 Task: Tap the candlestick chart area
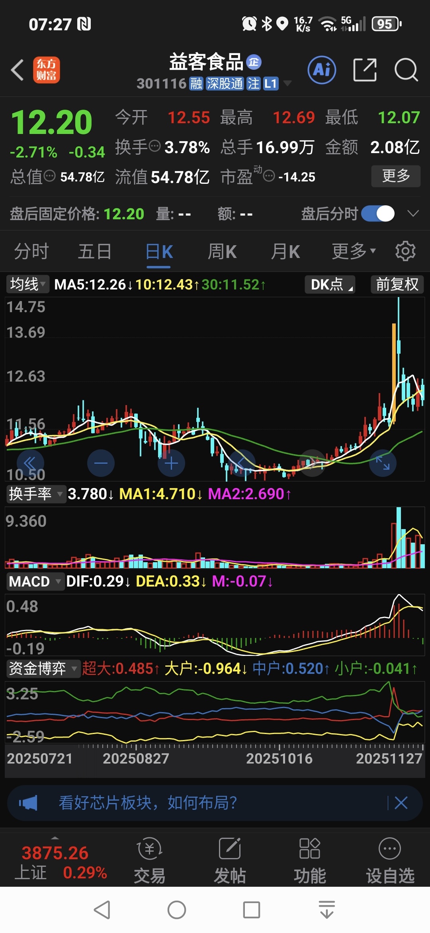coord(215,389)
